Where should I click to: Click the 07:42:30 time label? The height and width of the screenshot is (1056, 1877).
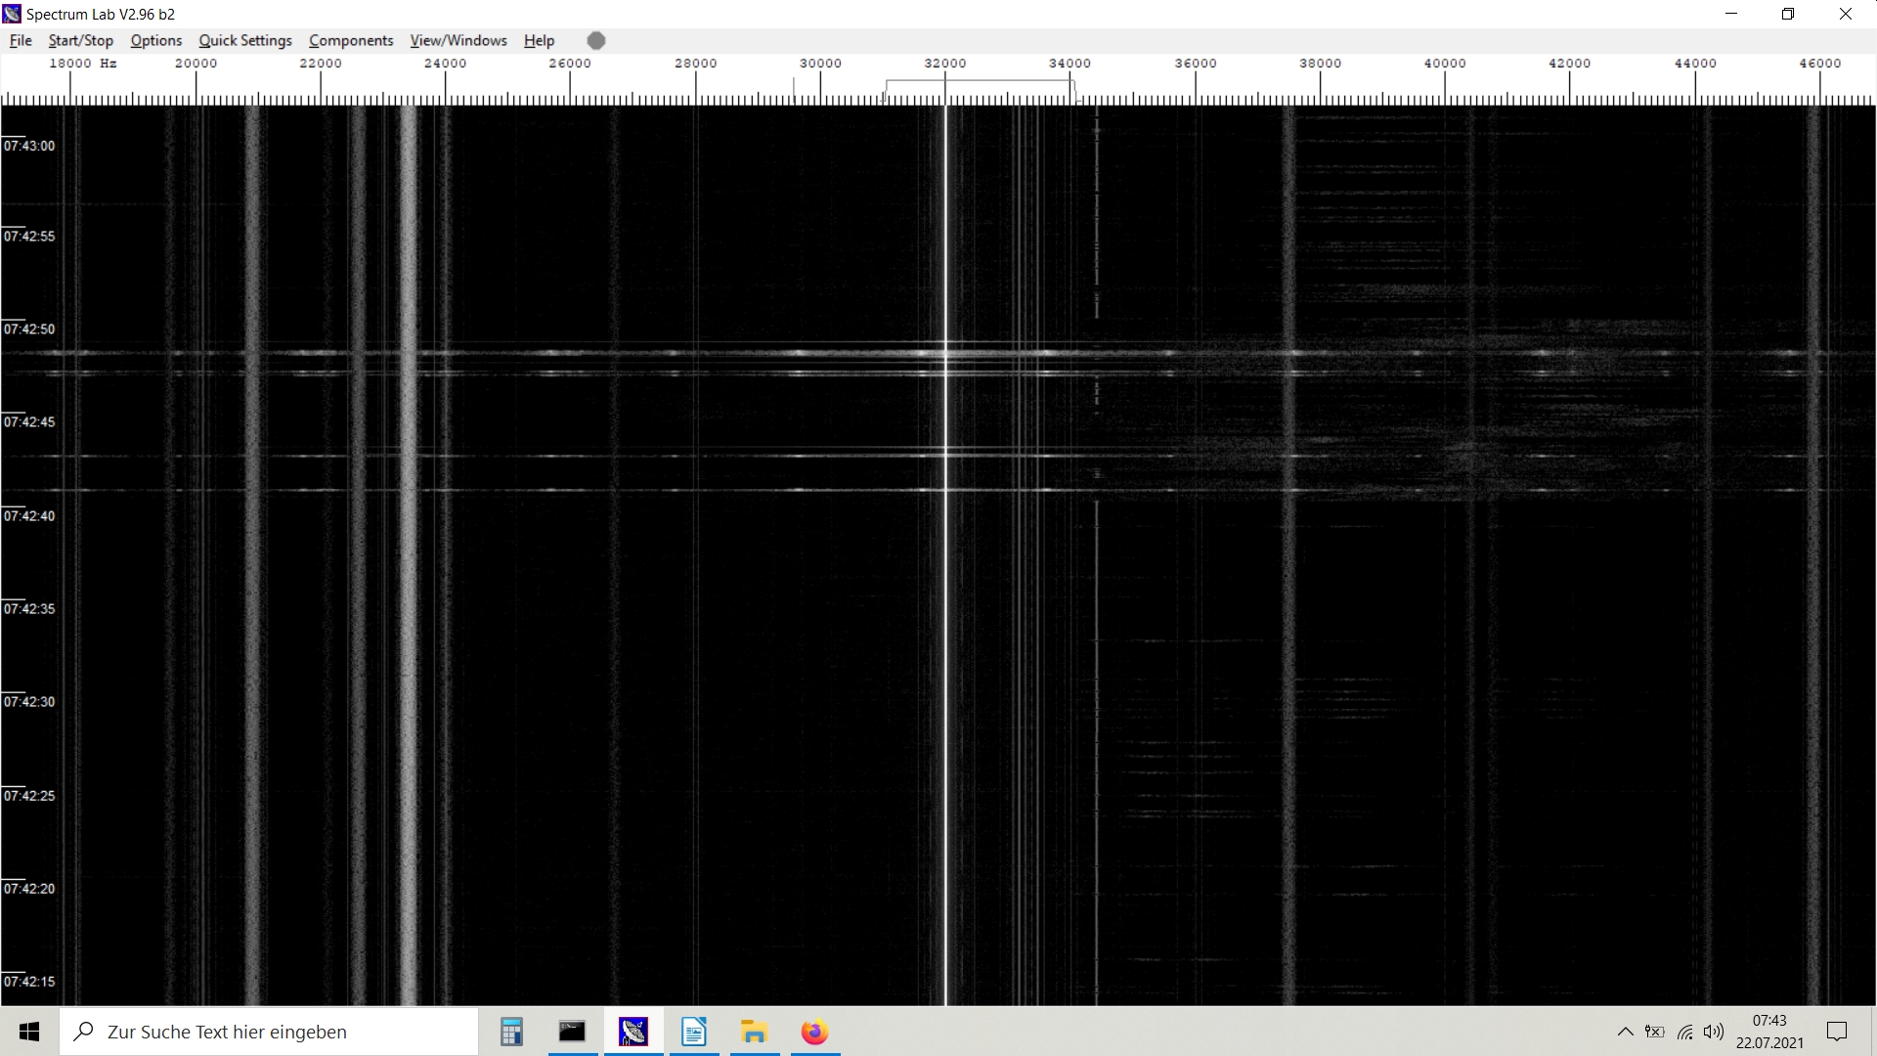pyautogui.click(x=29, y=702)
